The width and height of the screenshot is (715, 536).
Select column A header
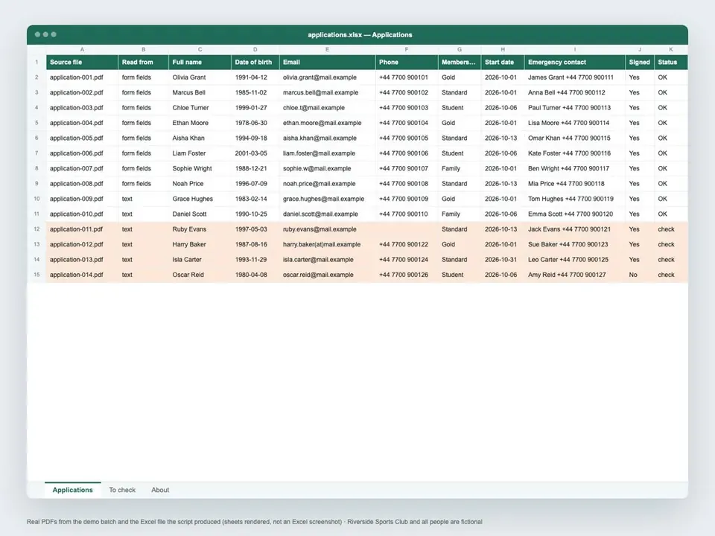(x=82, y=49)
